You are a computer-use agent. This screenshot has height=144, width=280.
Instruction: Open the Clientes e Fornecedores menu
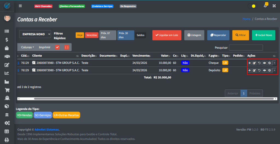click(x=72, y=6)
